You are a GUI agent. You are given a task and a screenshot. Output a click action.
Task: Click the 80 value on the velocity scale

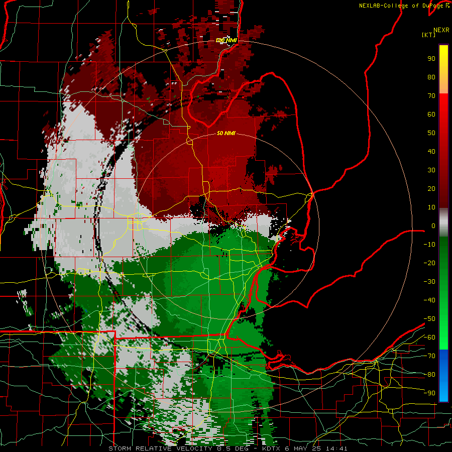[x=431, y=77]
